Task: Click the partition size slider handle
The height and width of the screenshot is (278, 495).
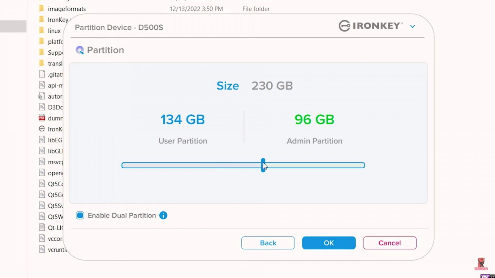Action: pos(263,165)
